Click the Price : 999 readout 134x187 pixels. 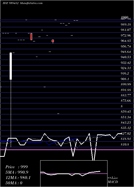(x=17, y=167)
